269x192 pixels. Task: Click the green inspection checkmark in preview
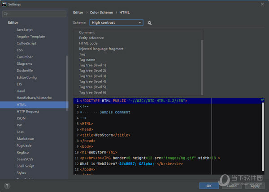pos(262,100)
